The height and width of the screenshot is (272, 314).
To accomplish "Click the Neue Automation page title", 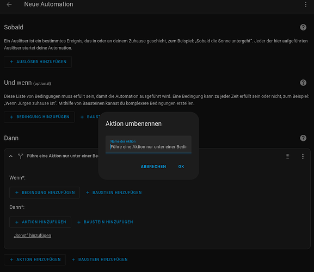I will click(x=48, y=4).
